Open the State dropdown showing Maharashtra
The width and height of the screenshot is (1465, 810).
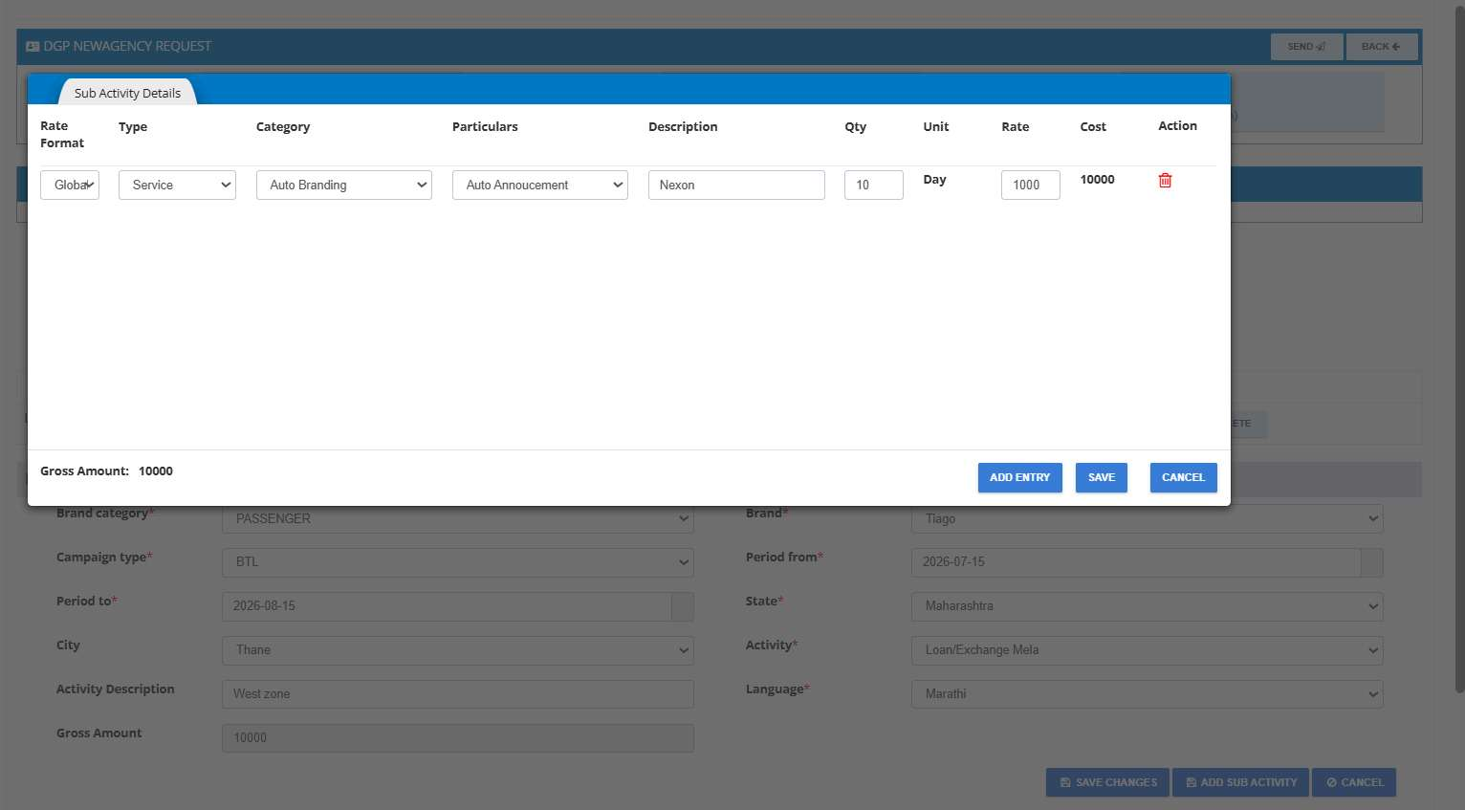tap(1148, 606)
